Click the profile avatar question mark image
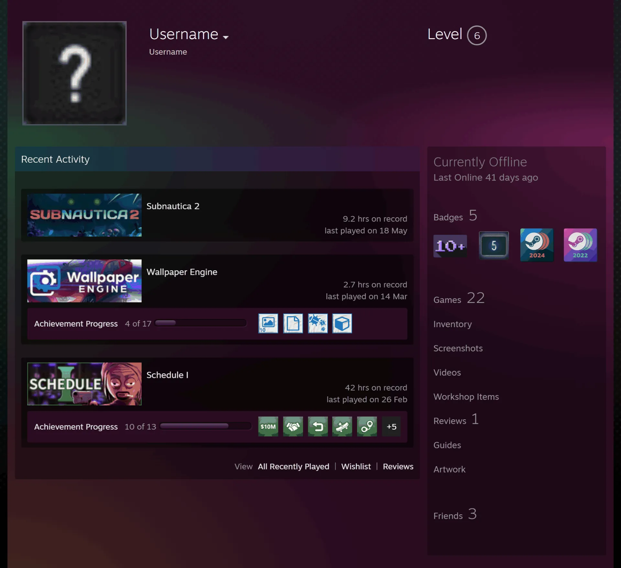 point(74,73)
